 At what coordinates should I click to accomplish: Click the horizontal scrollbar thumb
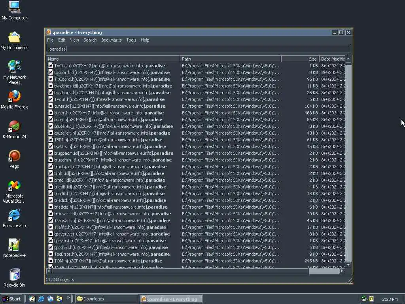pyautogui.click(x=324, y=271)
